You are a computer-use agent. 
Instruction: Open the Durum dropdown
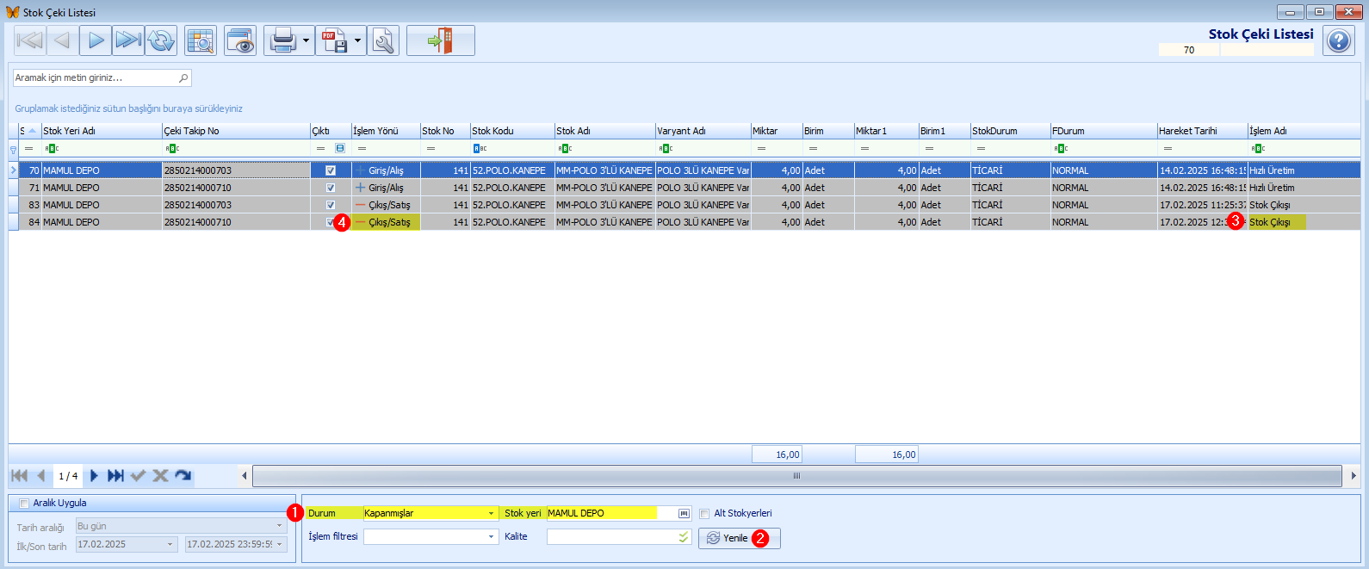492,513
